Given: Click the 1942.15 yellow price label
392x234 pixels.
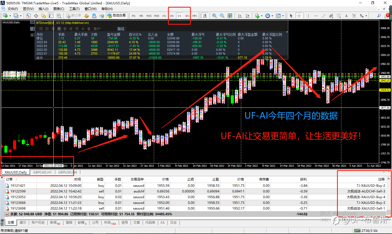Looking at the screenshot, I should click(x=385, y=81).
